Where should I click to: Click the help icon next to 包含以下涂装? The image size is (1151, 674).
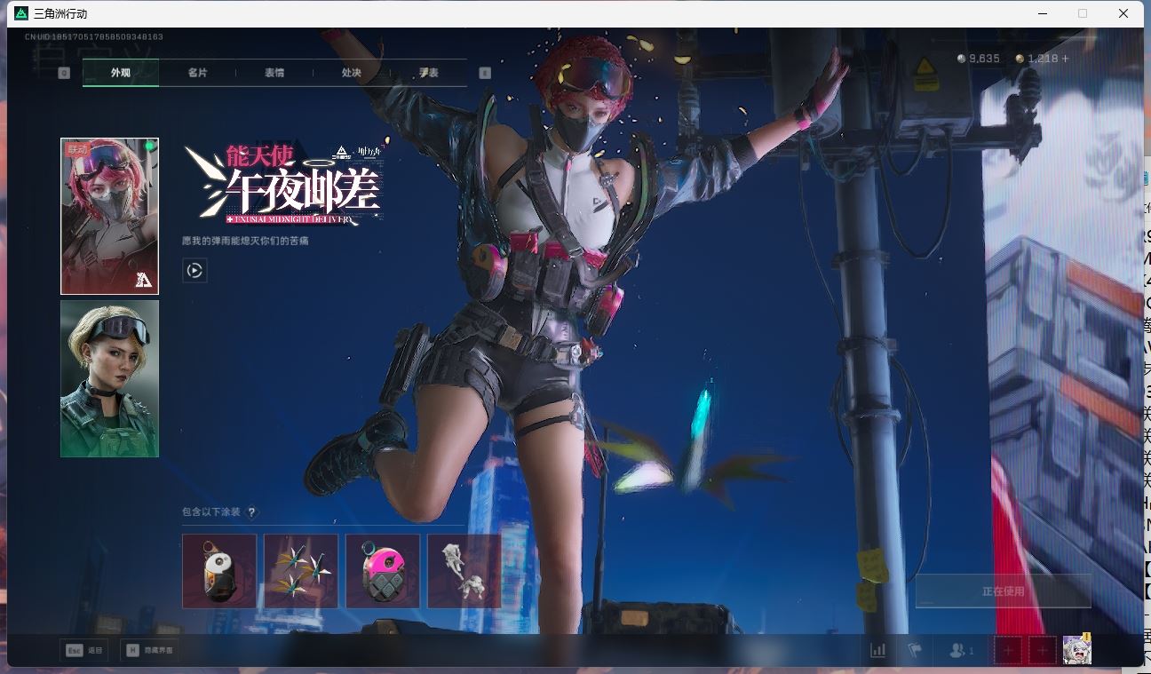point(252,512)
